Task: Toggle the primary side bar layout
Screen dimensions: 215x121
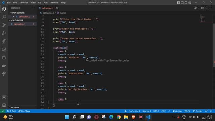Action: pos(178,3)
